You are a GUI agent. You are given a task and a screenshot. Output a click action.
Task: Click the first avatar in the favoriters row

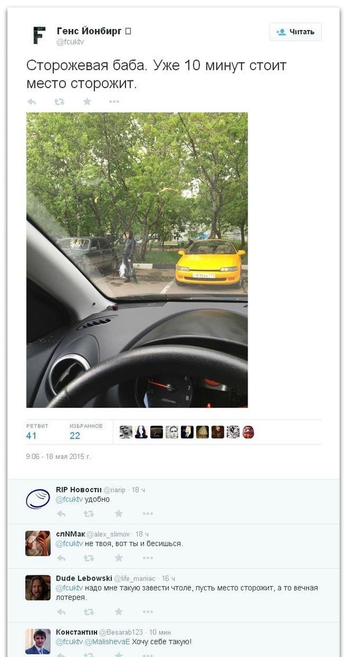pyautogui.click(x=125, y=432)
